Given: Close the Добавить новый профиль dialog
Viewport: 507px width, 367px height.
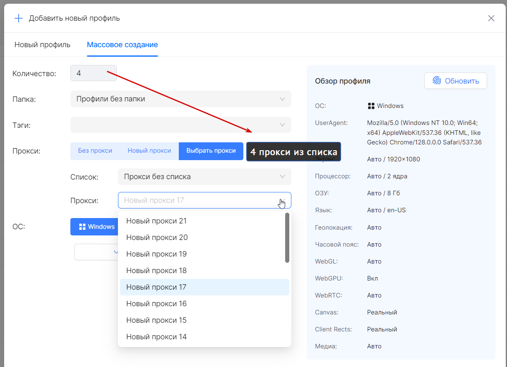Looking at the screenshot, I should (491, 18).
